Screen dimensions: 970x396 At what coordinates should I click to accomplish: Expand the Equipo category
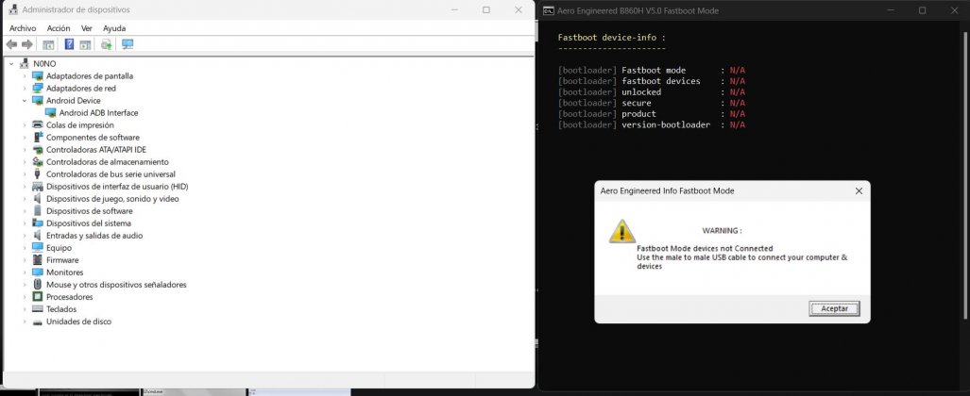pos(25,248)
